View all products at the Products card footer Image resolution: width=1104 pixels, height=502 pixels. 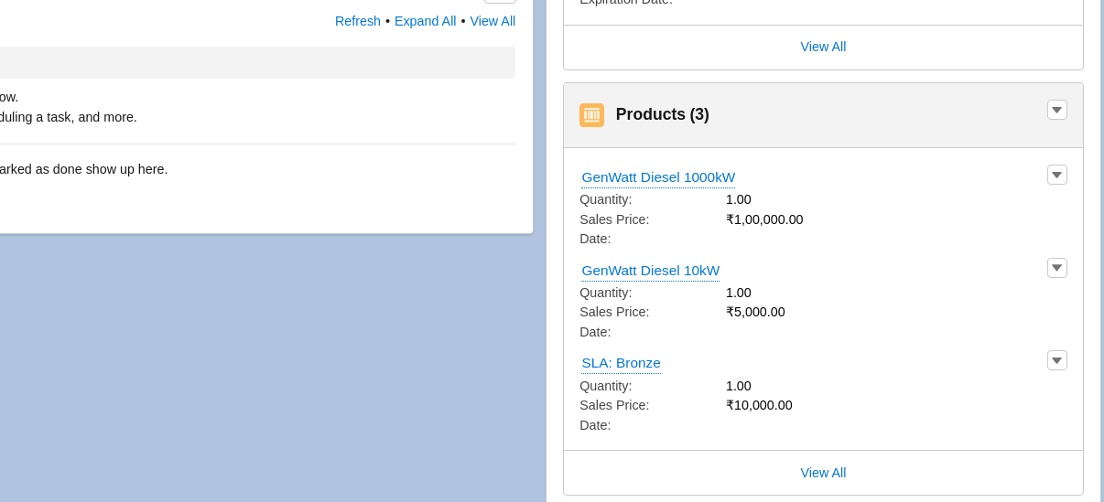tap(823, 473)
